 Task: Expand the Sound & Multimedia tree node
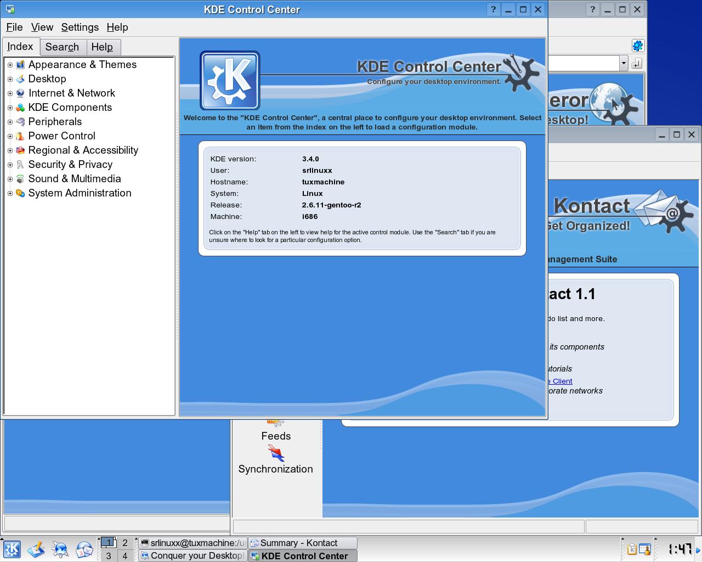click(10, 179)
